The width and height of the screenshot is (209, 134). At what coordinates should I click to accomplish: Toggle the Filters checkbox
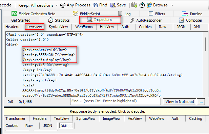(x=151, y=14)
